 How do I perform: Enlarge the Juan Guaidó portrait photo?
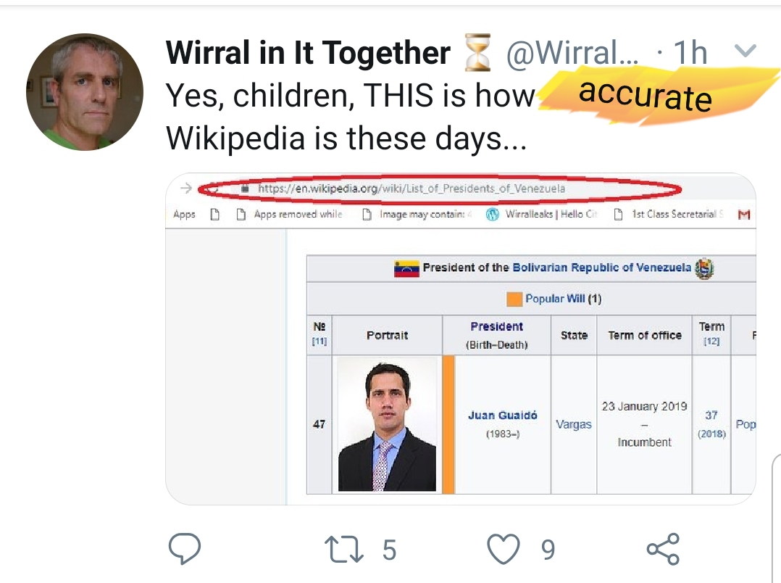[x=388, y=424]
